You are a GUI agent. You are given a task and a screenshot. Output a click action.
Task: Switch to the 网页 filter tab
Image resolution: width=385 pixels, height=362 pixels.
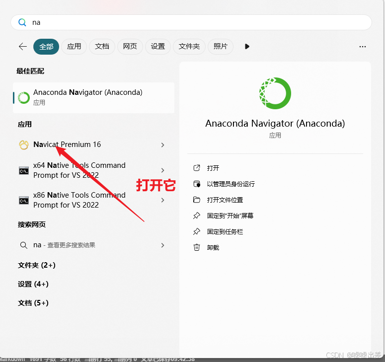[130, 46]
